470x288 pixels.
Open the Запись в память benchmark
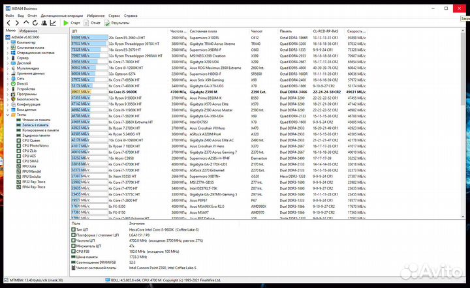click(x=35, y=125)
